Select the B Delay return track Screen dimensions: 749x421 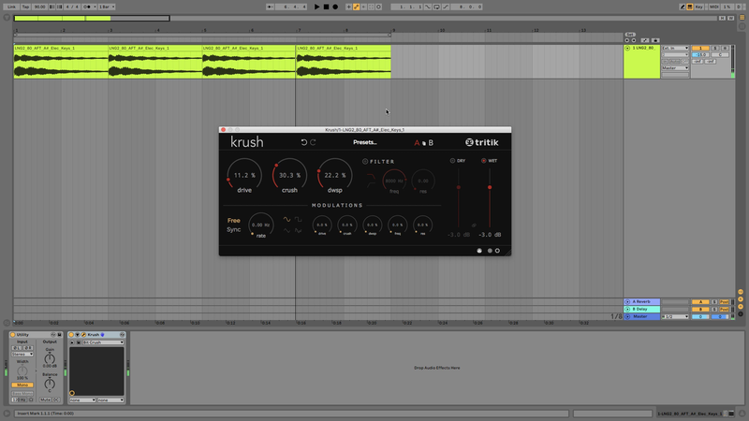click(641, 310)
